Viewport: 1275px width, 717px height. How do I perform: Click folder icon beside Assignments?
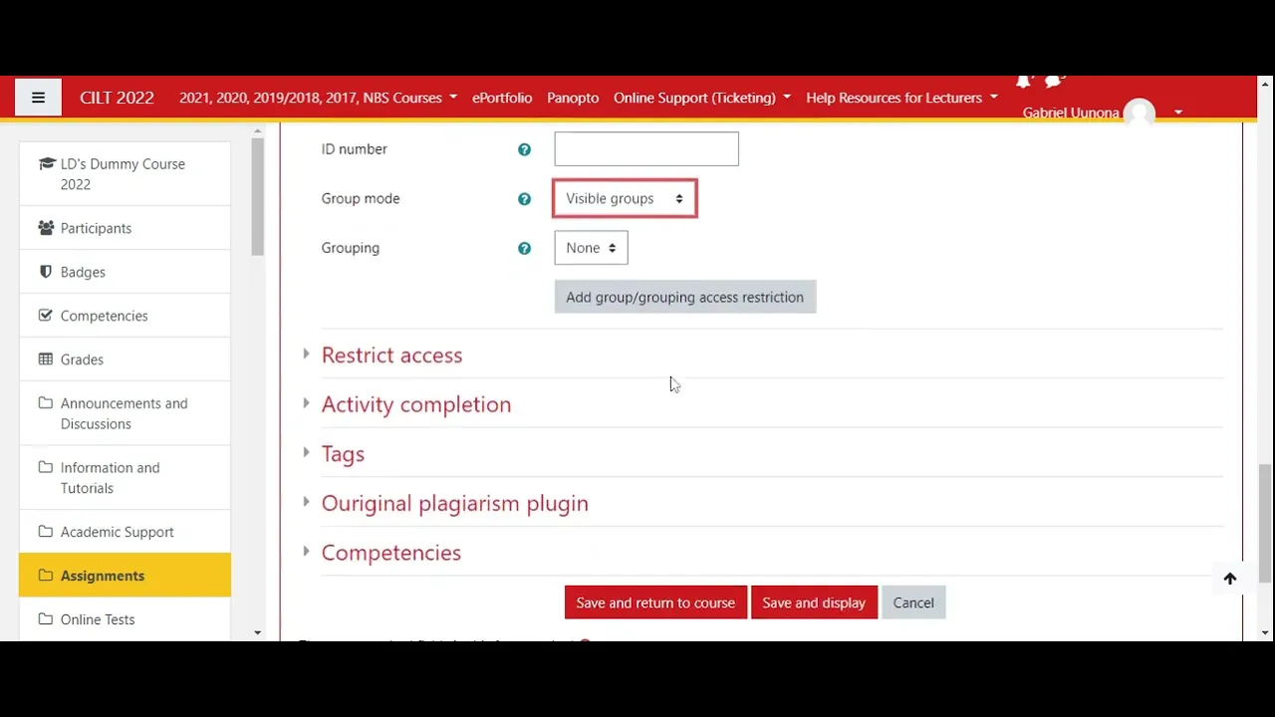pos(46,576)
